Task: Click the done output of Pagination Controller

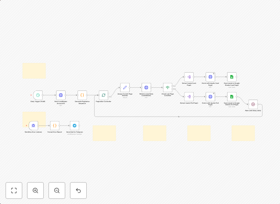Action: pyautogui.click(x=108, y=94)
